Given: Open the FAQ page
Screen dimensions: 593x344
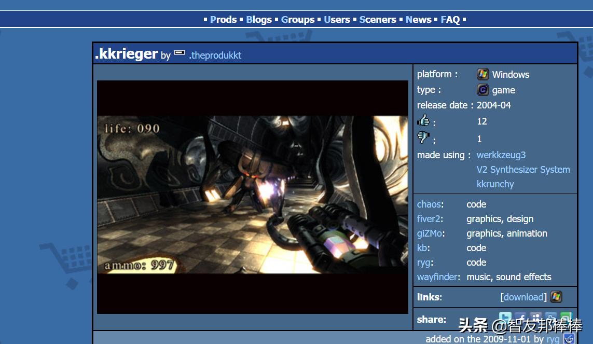Looking at the screenshot, I should (x=450, y=20).
